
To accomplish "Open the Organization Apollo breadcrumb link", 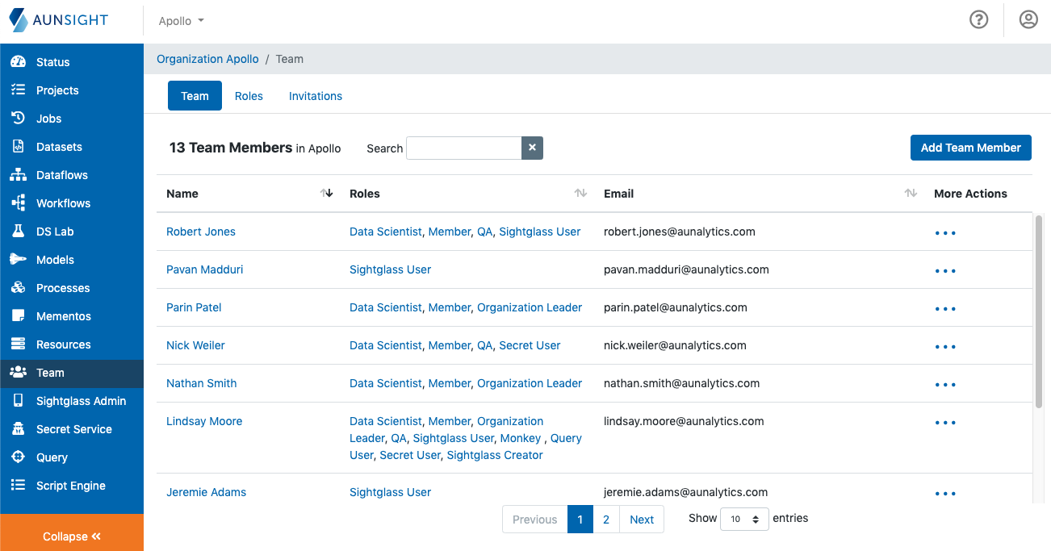I will pos(207,59).
